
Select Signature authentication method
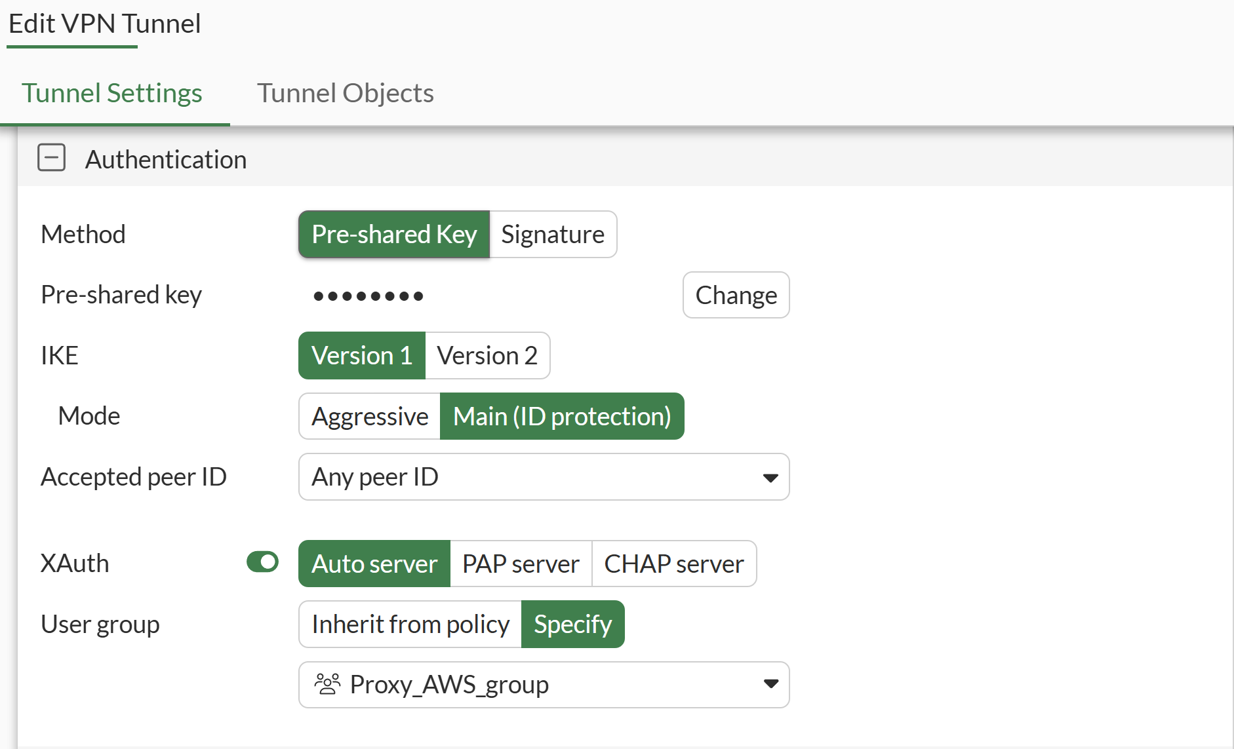552,235
